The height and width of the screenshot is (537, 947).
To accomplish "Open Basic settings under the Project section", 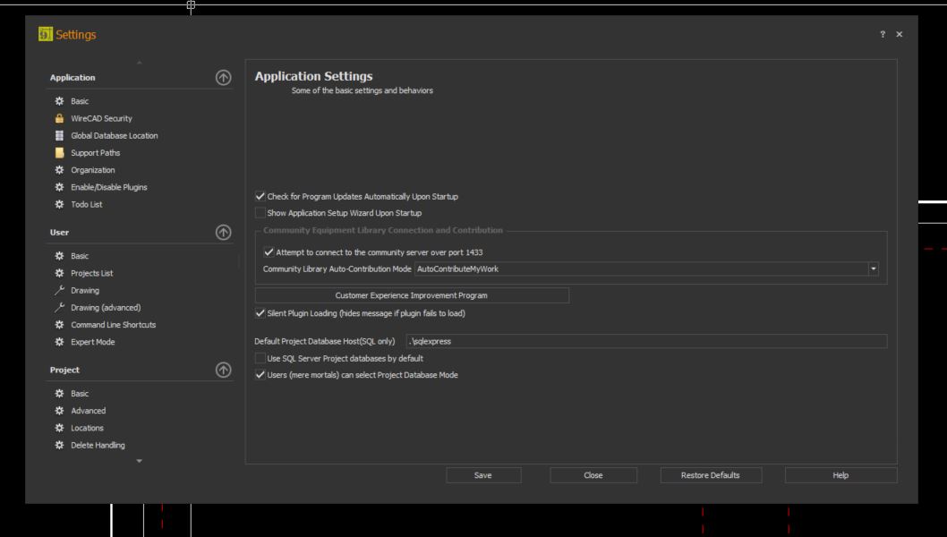I will pos(80,394).
